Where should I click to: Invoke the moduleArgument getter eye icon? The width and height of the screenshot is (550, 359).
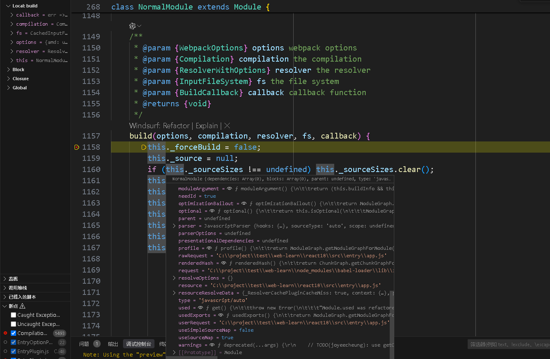pos(229,189)
